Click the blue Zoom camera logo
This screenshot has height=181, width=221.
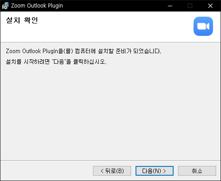203,26
